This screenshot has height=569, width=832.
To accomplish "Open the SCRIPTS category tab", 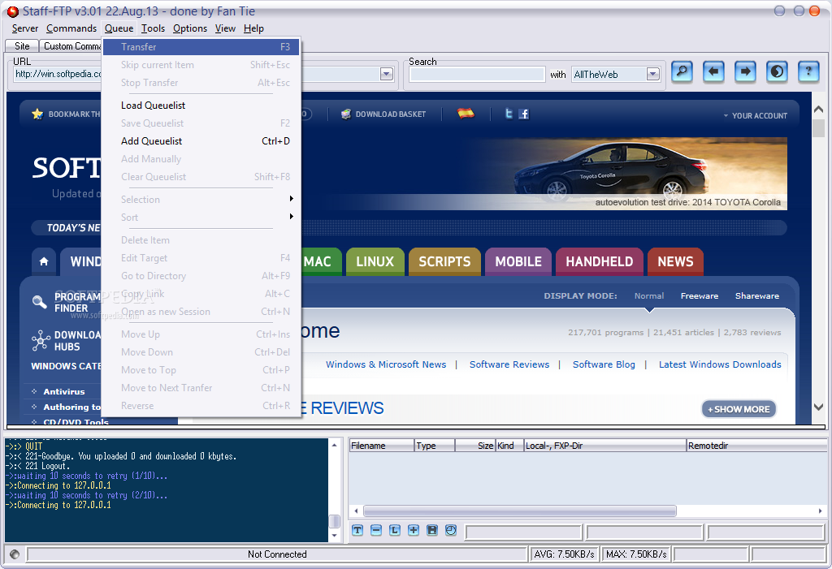I will coord(444,261).
